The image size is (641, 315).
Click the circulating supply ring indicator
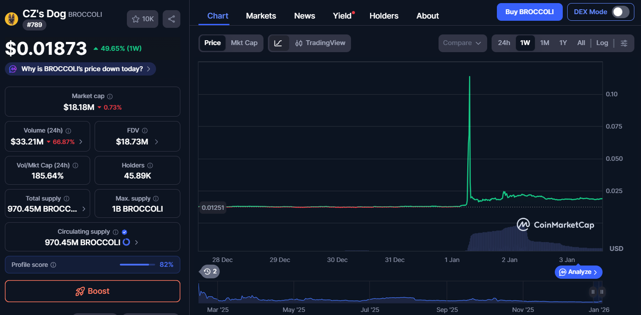coord(126,242)
